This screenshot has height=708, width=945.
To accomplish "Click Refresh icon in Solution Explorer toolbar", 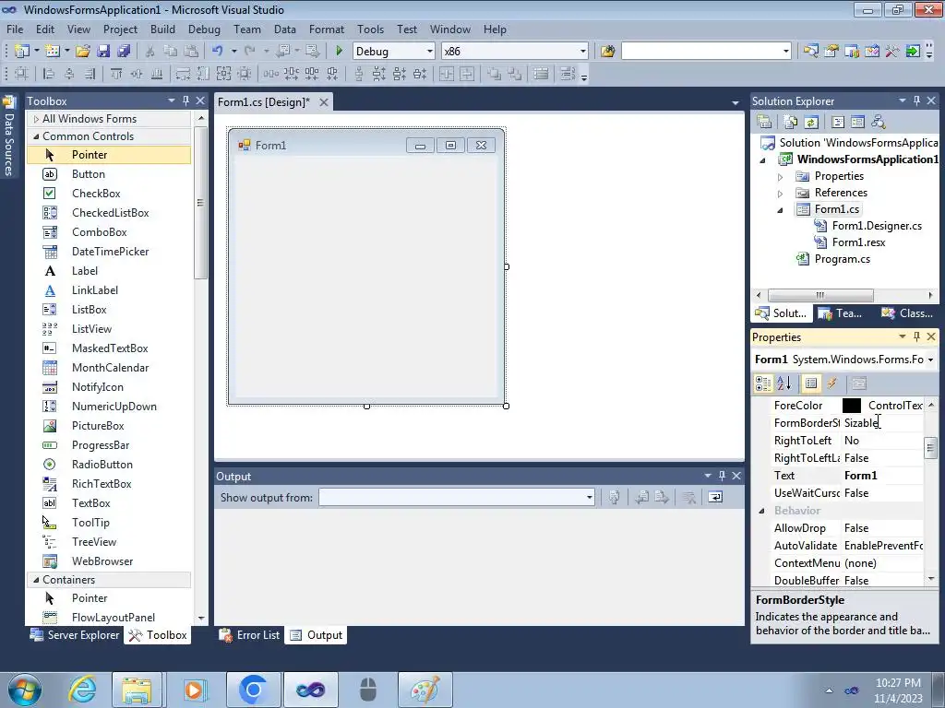I will (x=811, y=123).
